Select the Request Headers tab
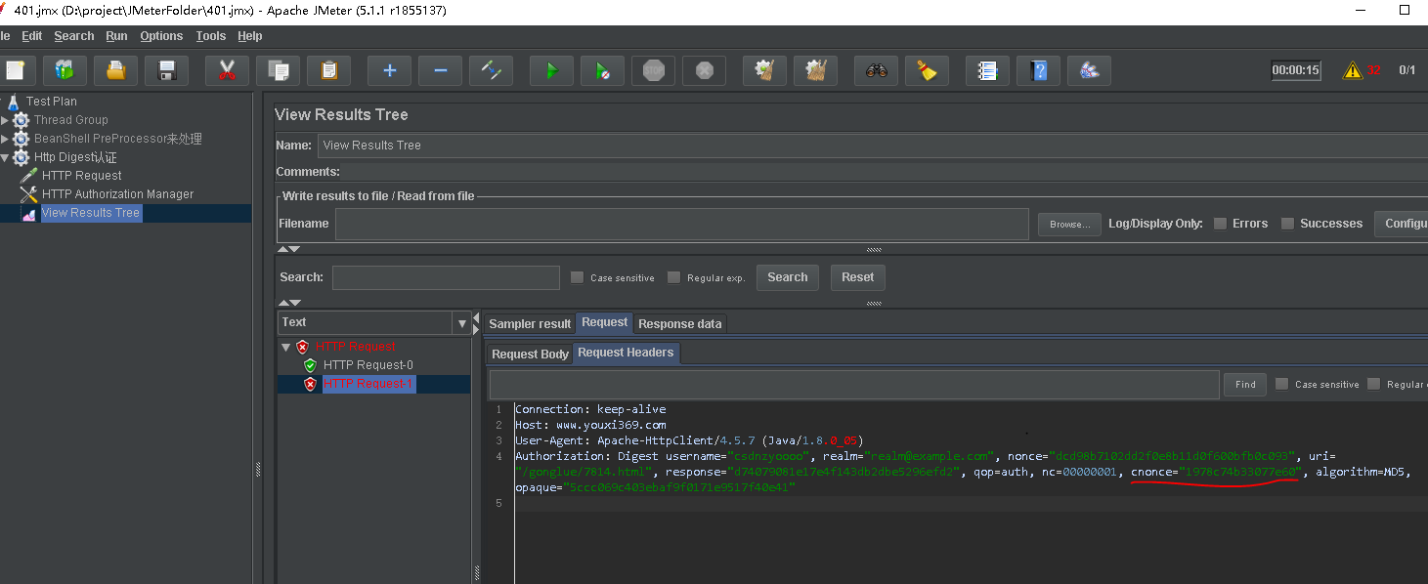The width and height of the screenshot is (1428, 584). 626,353
